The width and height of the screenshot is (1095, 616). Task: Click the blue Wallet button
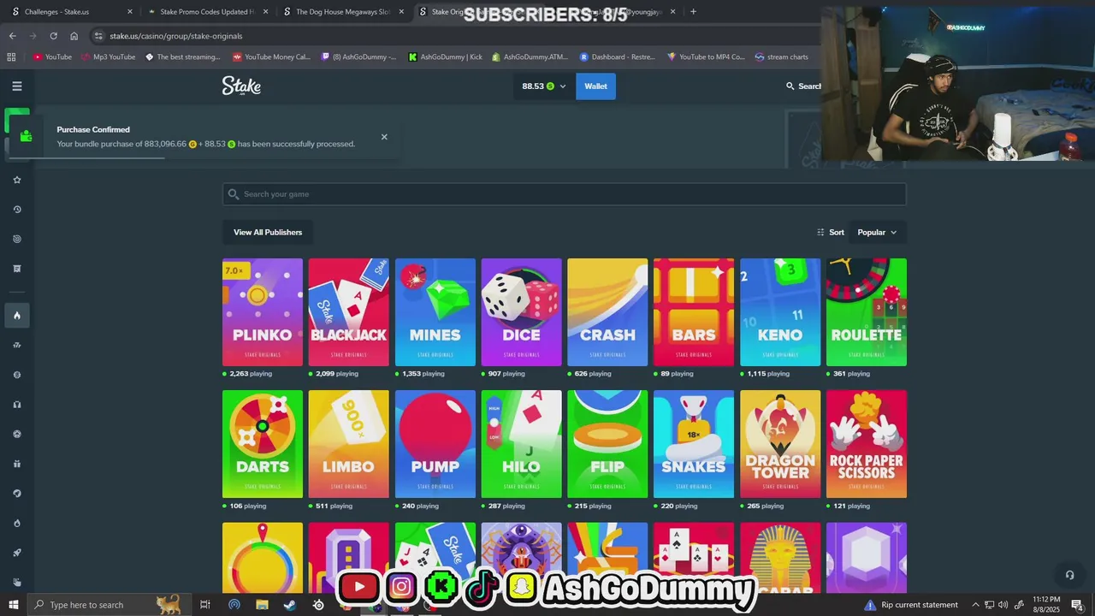(595, 86)
